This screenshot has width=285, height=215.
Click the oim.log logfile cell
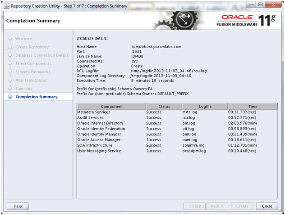pyautogui.click(x=189, y=134)
